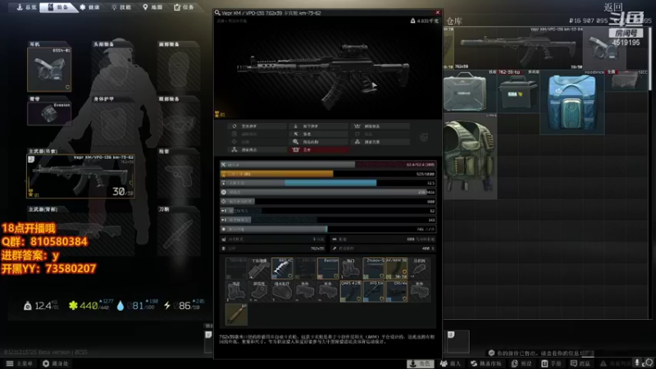
Task: Open 消息 messages in bottom bar
Action: (x=581, y=363)
